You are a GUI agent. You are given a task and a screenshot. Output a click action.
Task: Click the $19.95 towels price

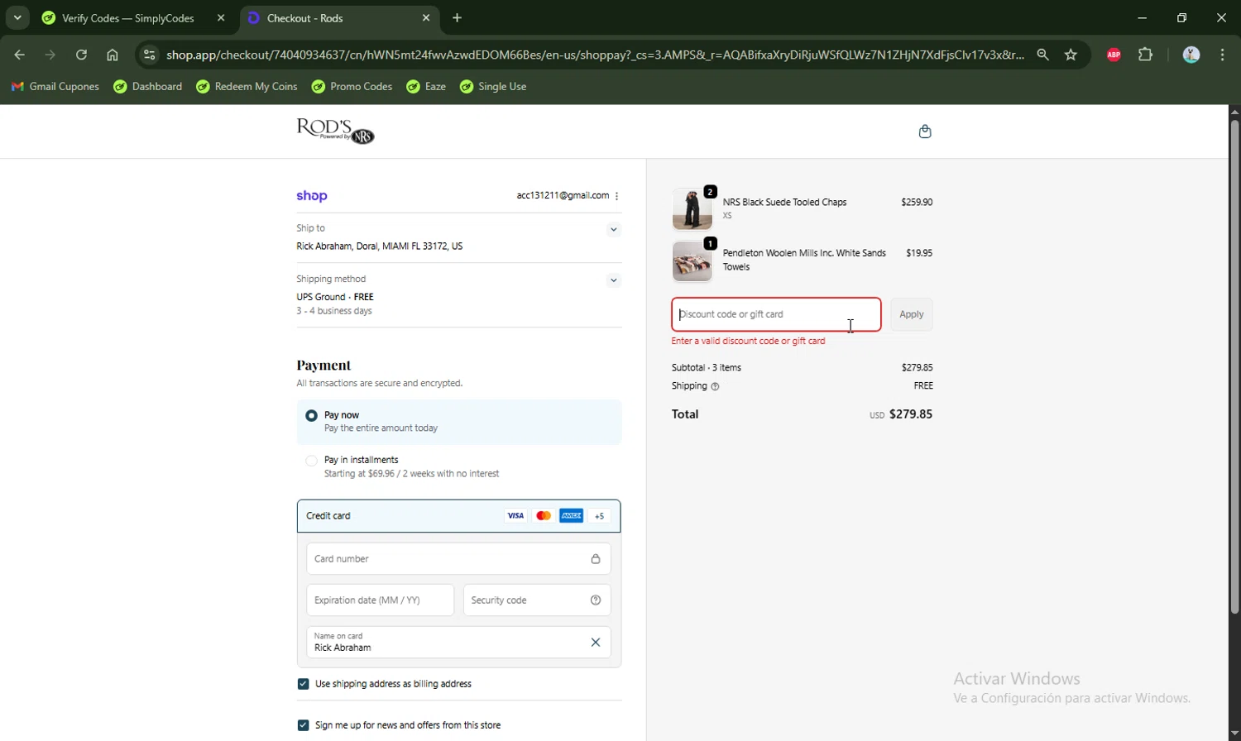(919, 254)
